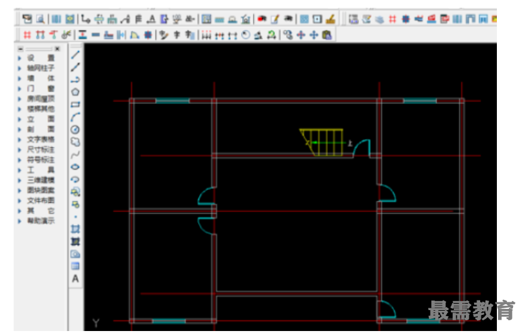Click the paintbrush icon at end of top-left toolbar

pyautogui.click(x=330, y=19)
